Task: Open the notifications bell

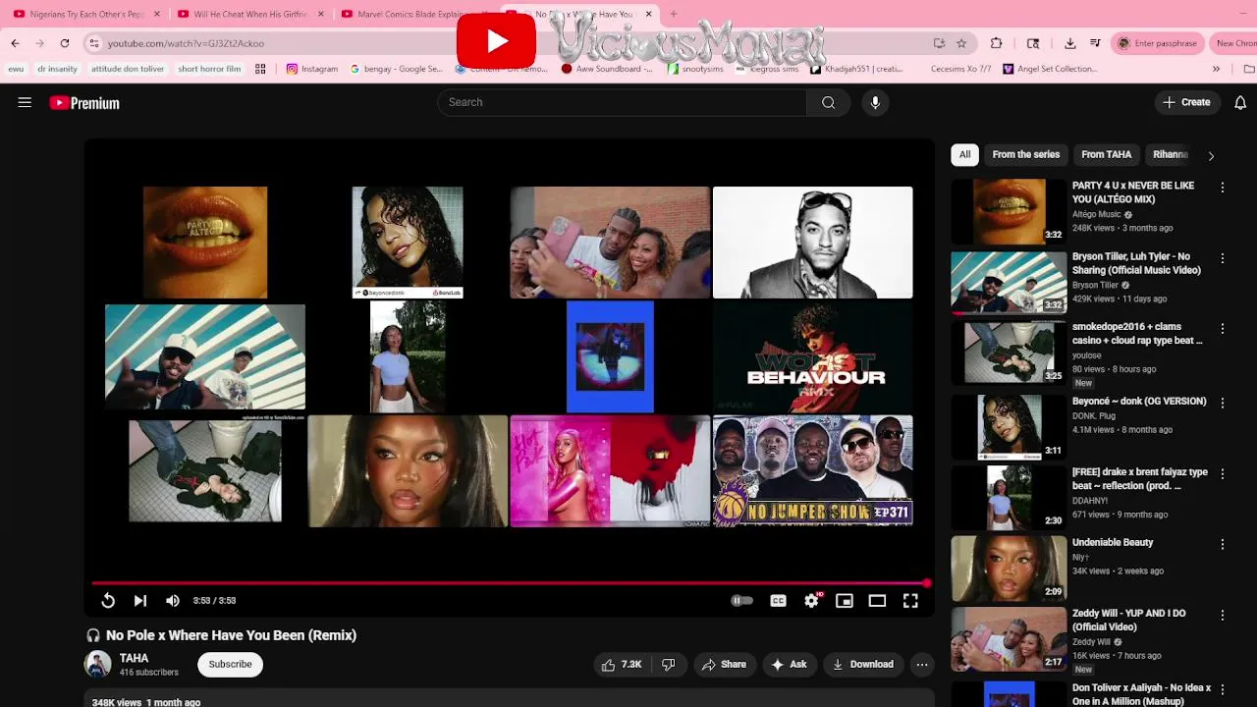Action: (x=1240, y=102)
